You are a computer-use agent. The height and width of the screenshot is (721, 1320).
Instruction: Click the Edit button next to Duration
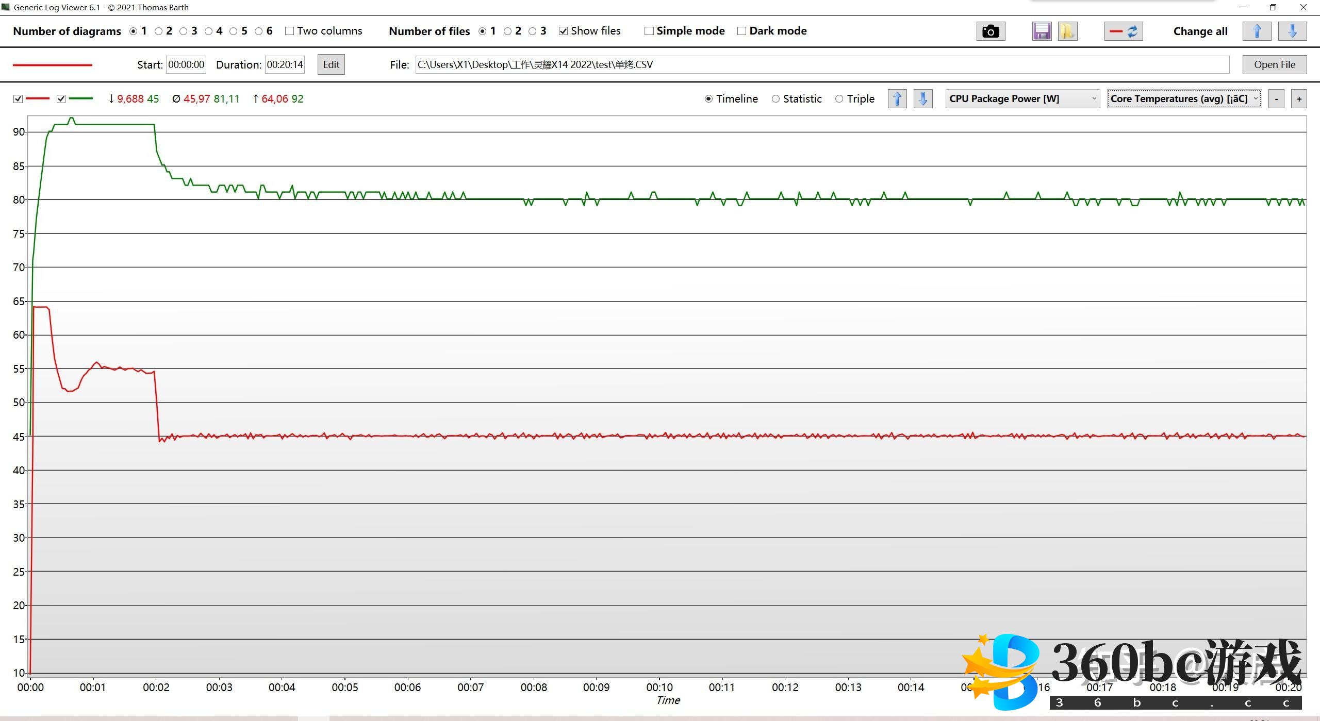coord(331,64)
